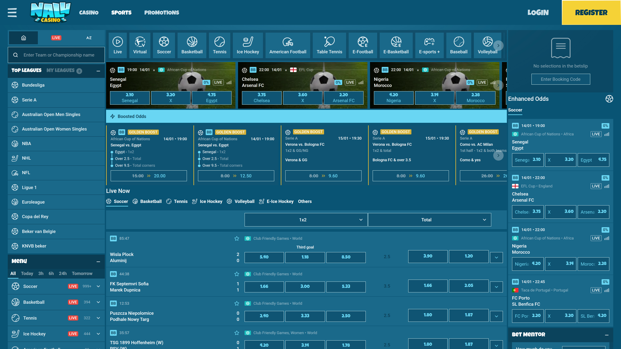Open the 1x2 market dropdown
This screenshot has width=621, height=349.
tap(305, 219)
